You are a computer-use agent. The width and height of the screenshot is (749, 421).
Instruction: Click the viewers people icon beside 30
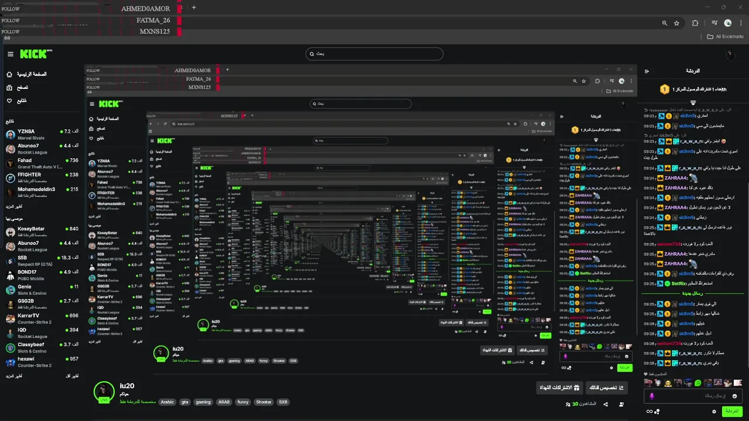click(569, 404)
